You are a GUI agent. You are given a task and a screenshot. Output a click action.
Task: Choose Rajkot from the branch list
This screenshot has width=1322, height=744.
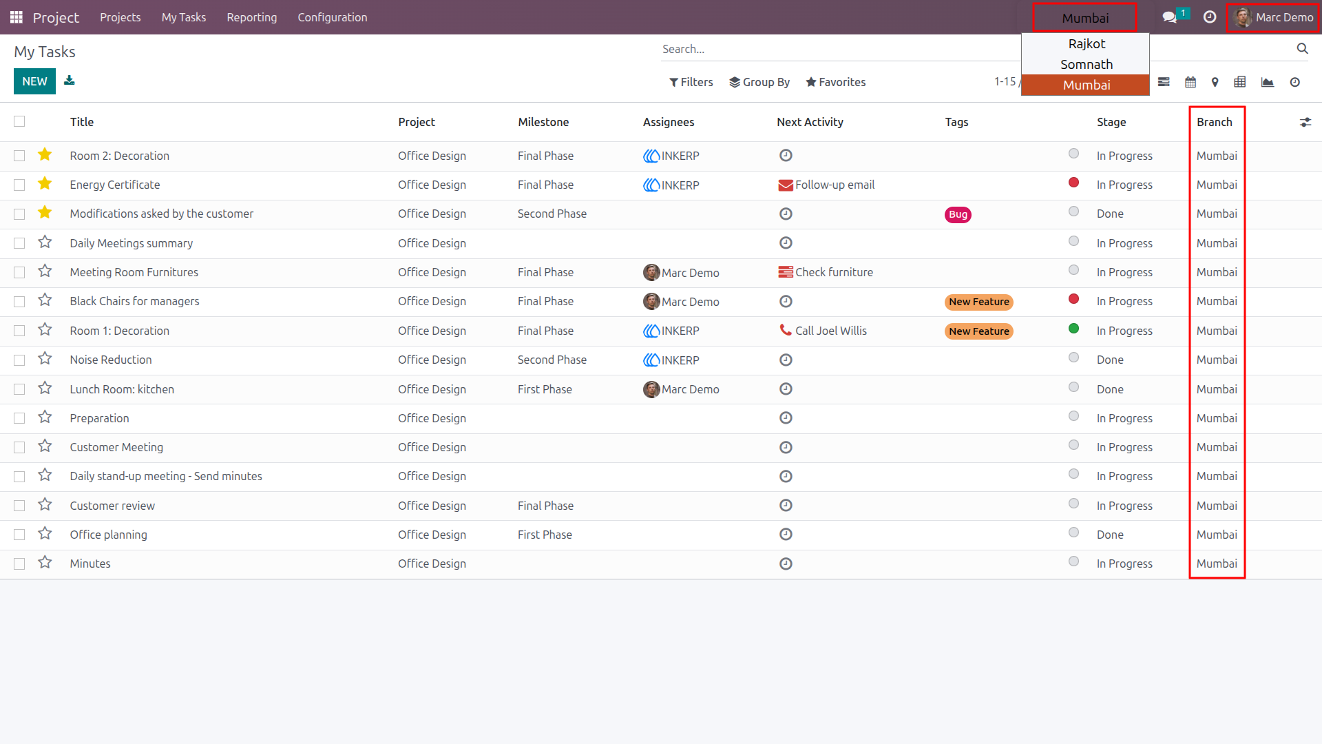click(x=1086, y=43)
